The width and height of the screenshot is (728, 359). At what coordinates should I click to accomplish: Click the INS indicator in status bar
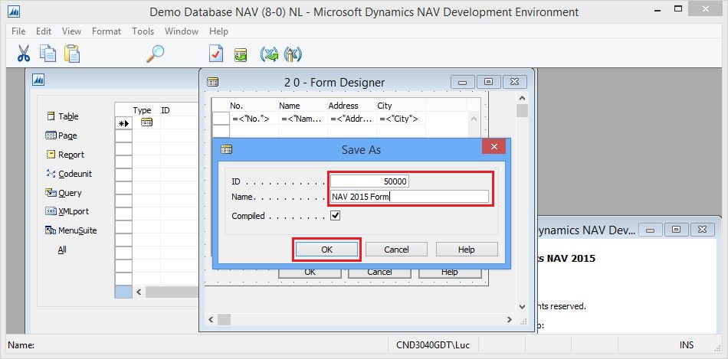coord(687,345)
